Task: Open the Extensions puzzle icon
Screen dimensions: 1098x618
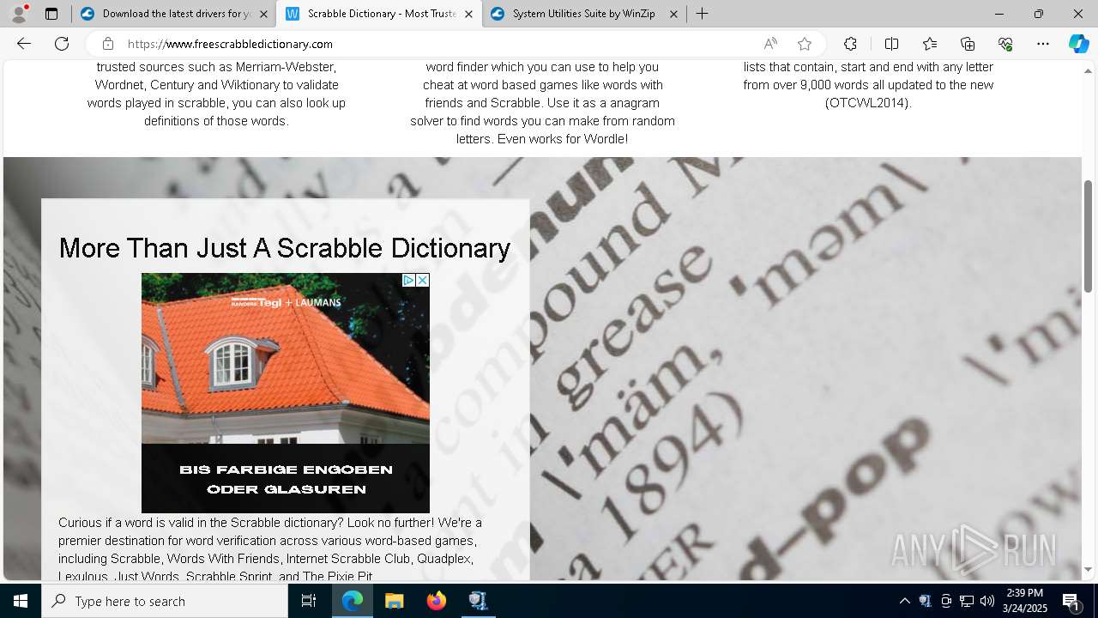Action: pyautogui.click(x=850, y=44)
